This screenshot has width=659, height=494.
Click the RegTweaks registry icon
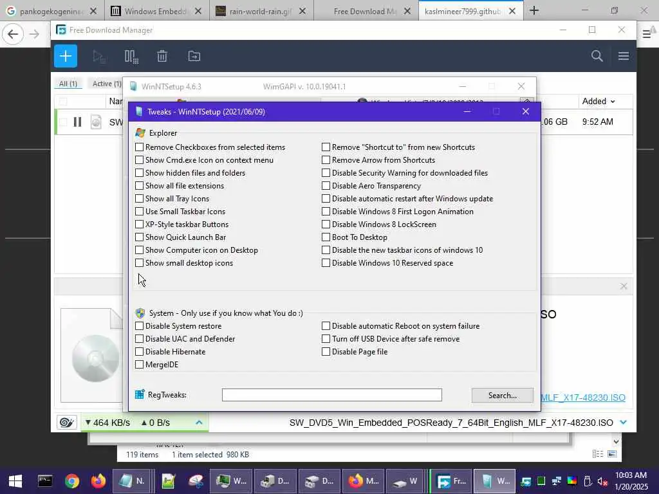[x=140, y=394]
